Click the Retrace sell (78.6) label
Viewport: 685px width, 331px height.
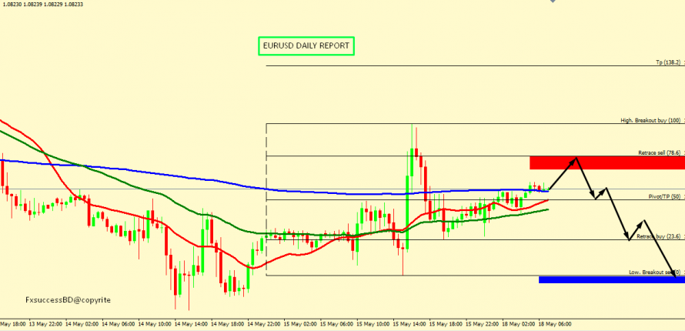click(x=660, y=152)
